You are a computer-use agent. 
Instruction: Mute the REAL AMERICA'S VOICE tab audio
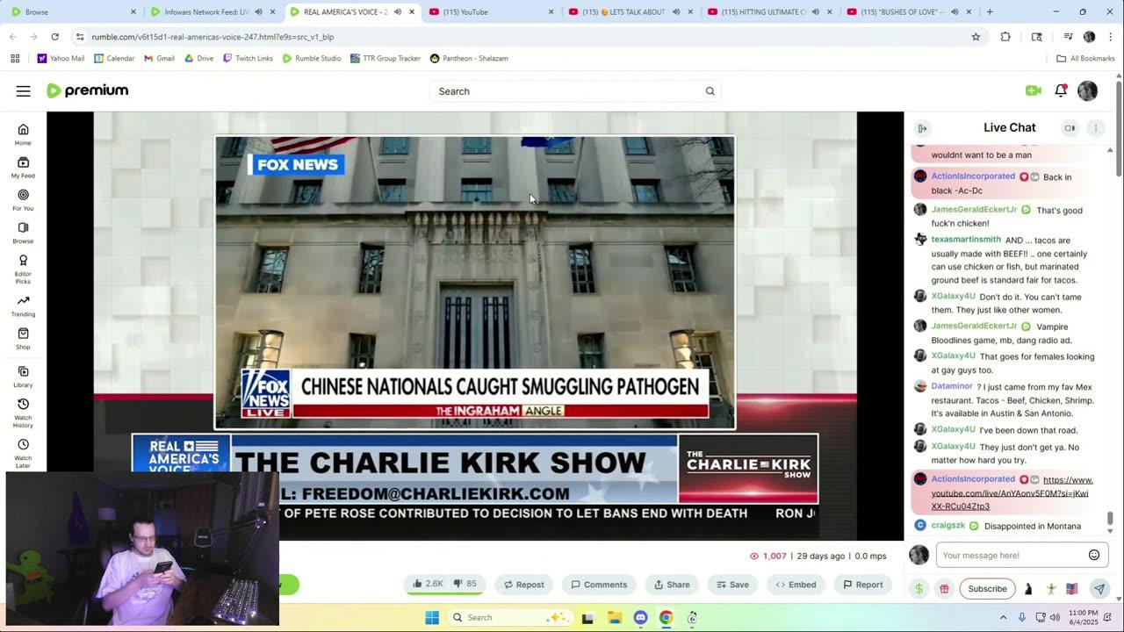pos(397,12)
